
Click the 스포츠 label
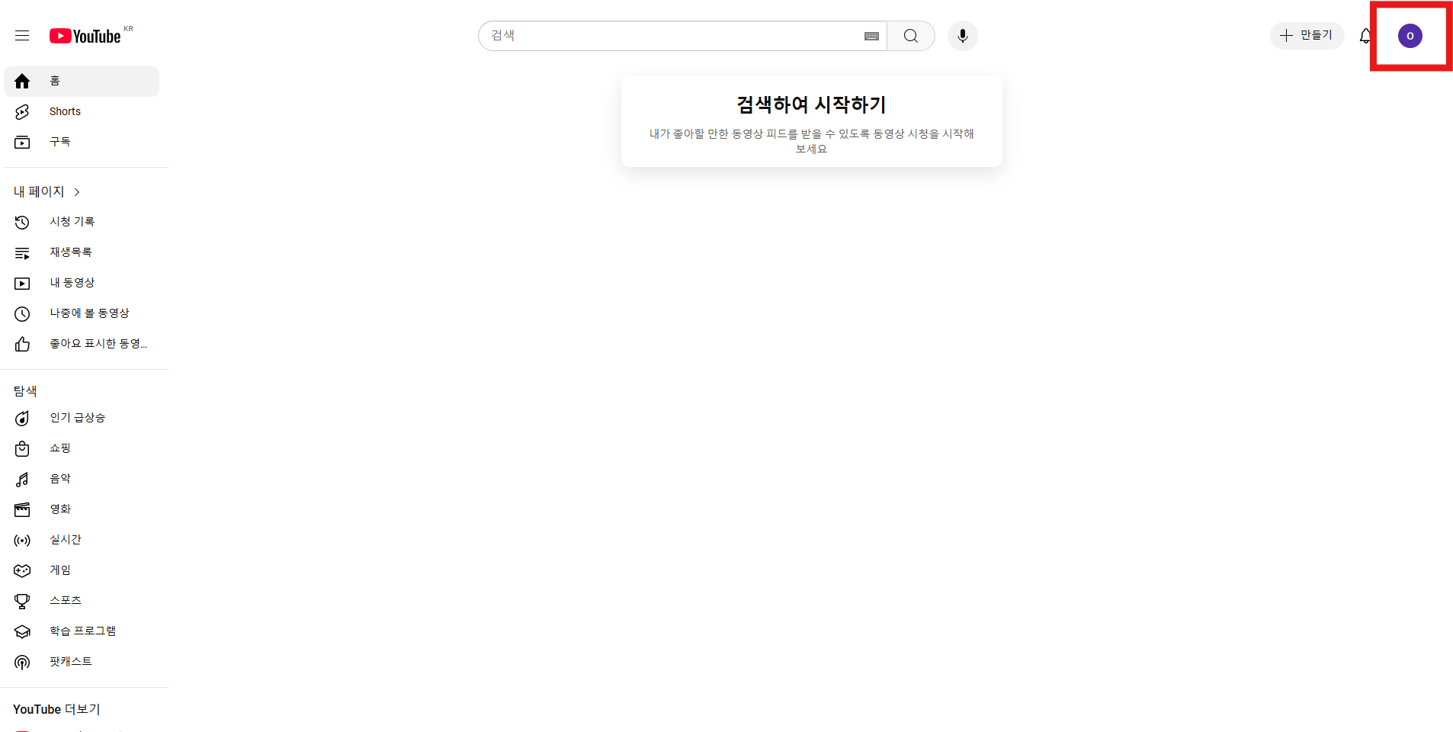coord(66,601)
